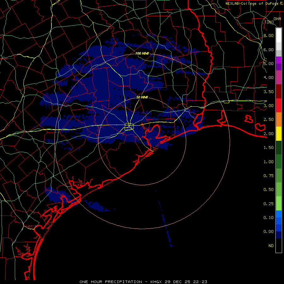Click the 100 NMI range ring label

(142, 53)
